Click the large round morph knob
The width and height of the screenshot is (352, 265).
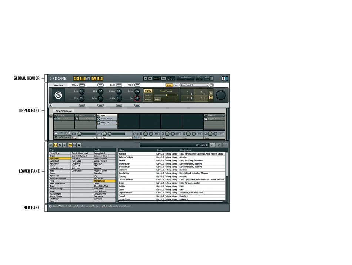(220, 95)
